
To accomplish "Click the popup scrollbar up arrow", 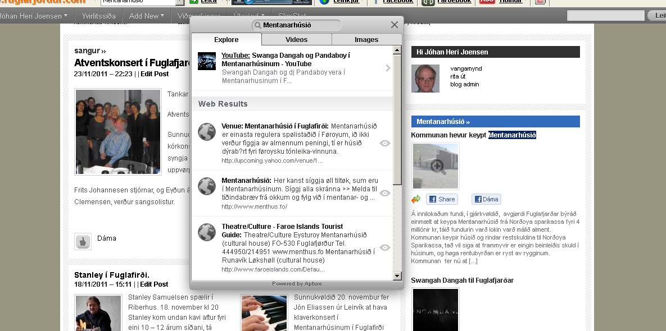I will coord(397,50).
